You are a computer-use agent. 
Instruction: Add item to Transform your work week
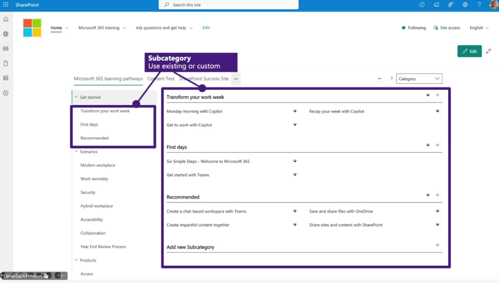point(438,95)
